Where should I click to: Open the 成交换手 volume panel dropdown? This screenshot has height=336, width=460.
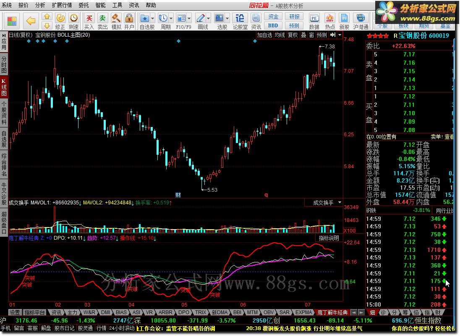(x=340, y=203)
